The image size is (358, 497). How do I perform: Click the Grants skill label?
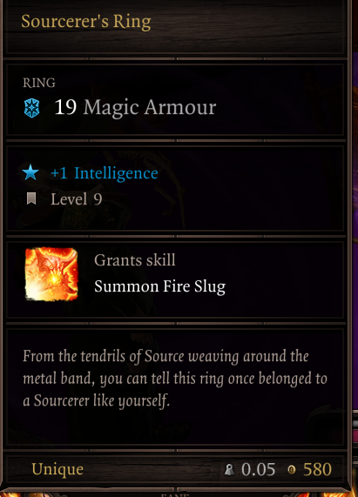pyautogui.click(x=134, y=260)
